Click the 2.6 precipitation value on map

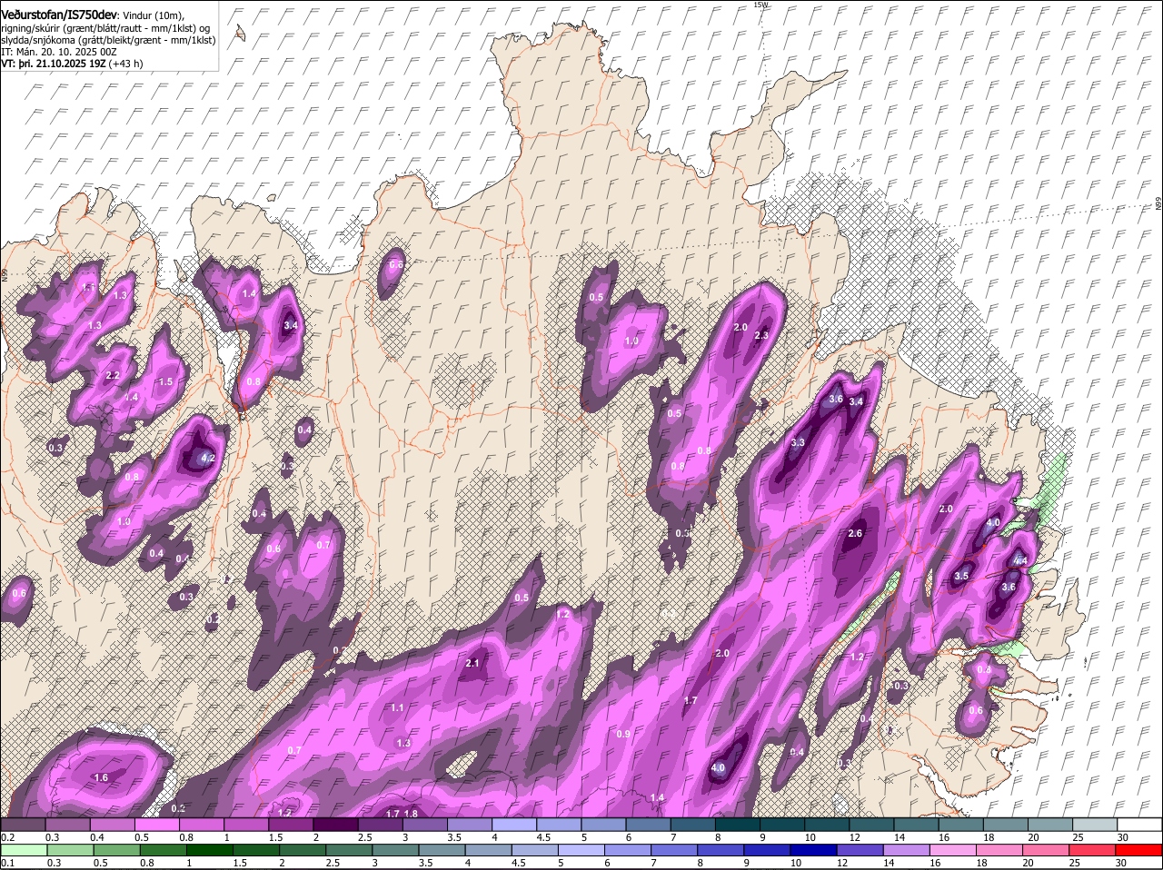click(855, 534)
